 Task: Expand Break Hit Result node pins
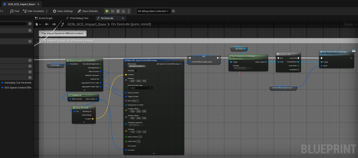click(84, 122)
